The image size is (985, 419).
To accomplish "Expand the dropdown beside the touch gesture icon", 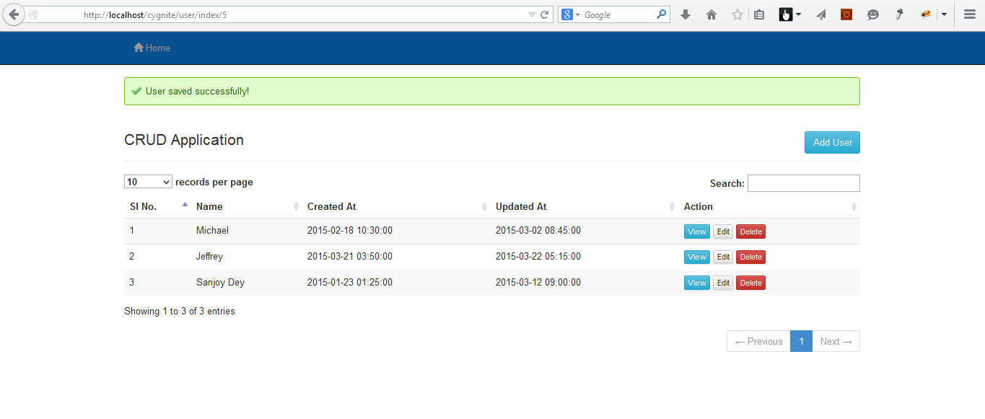I will pos(797,14).
